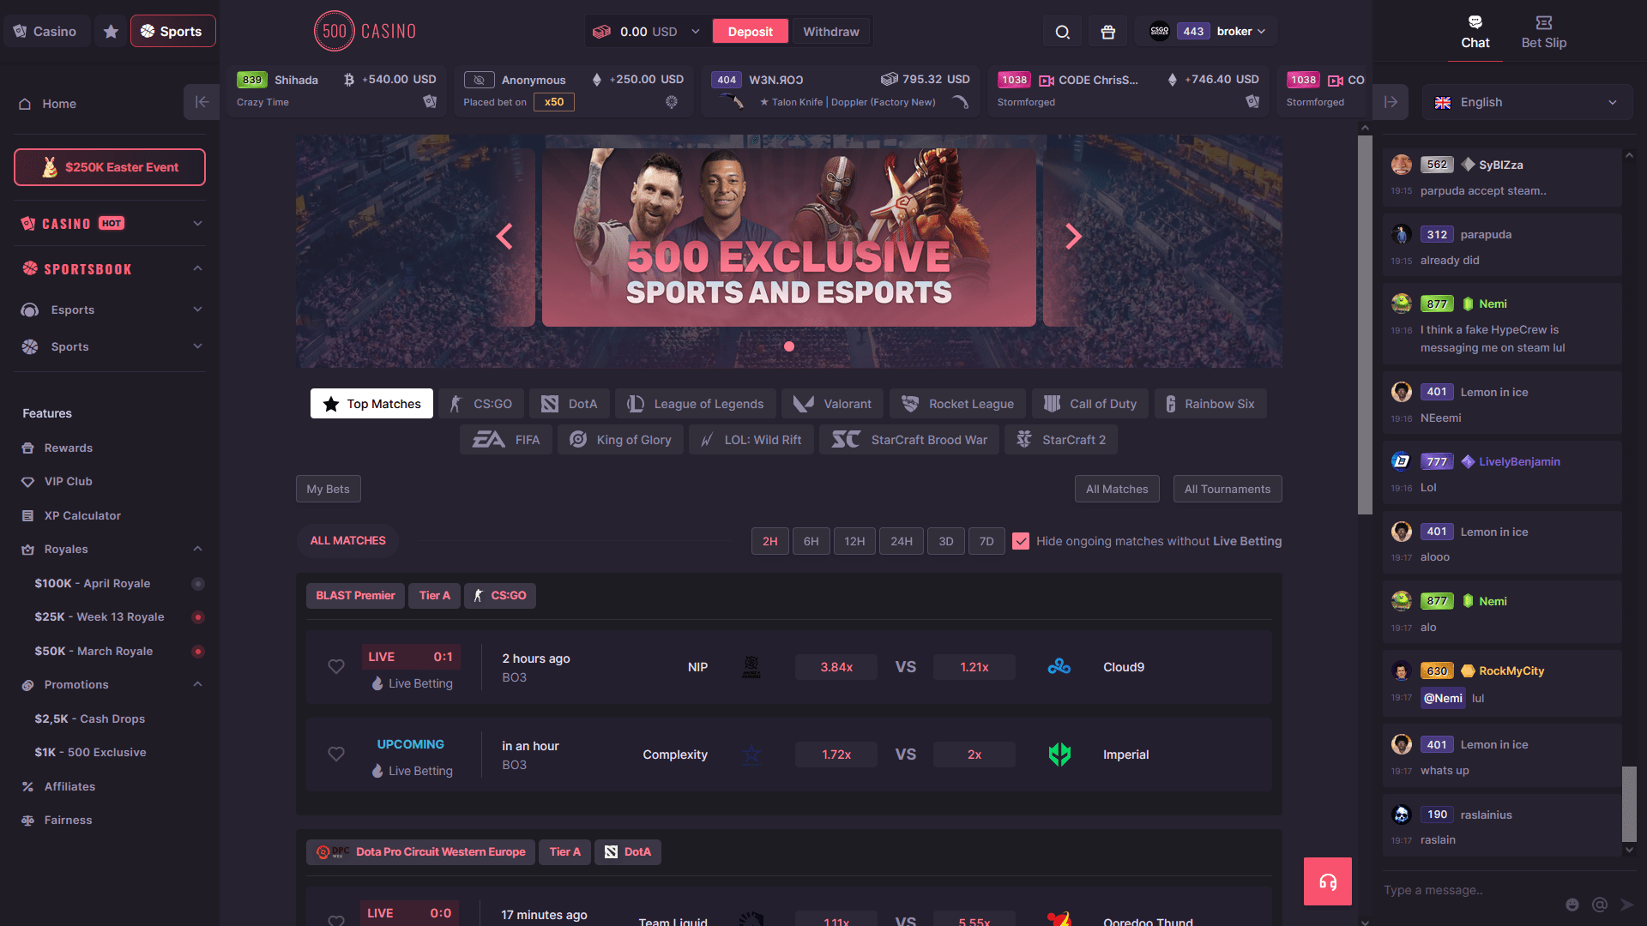Expand the Casino sidebar section
Screen dimensions: 1647x926
pyautogui.click(x=110, y=224)
